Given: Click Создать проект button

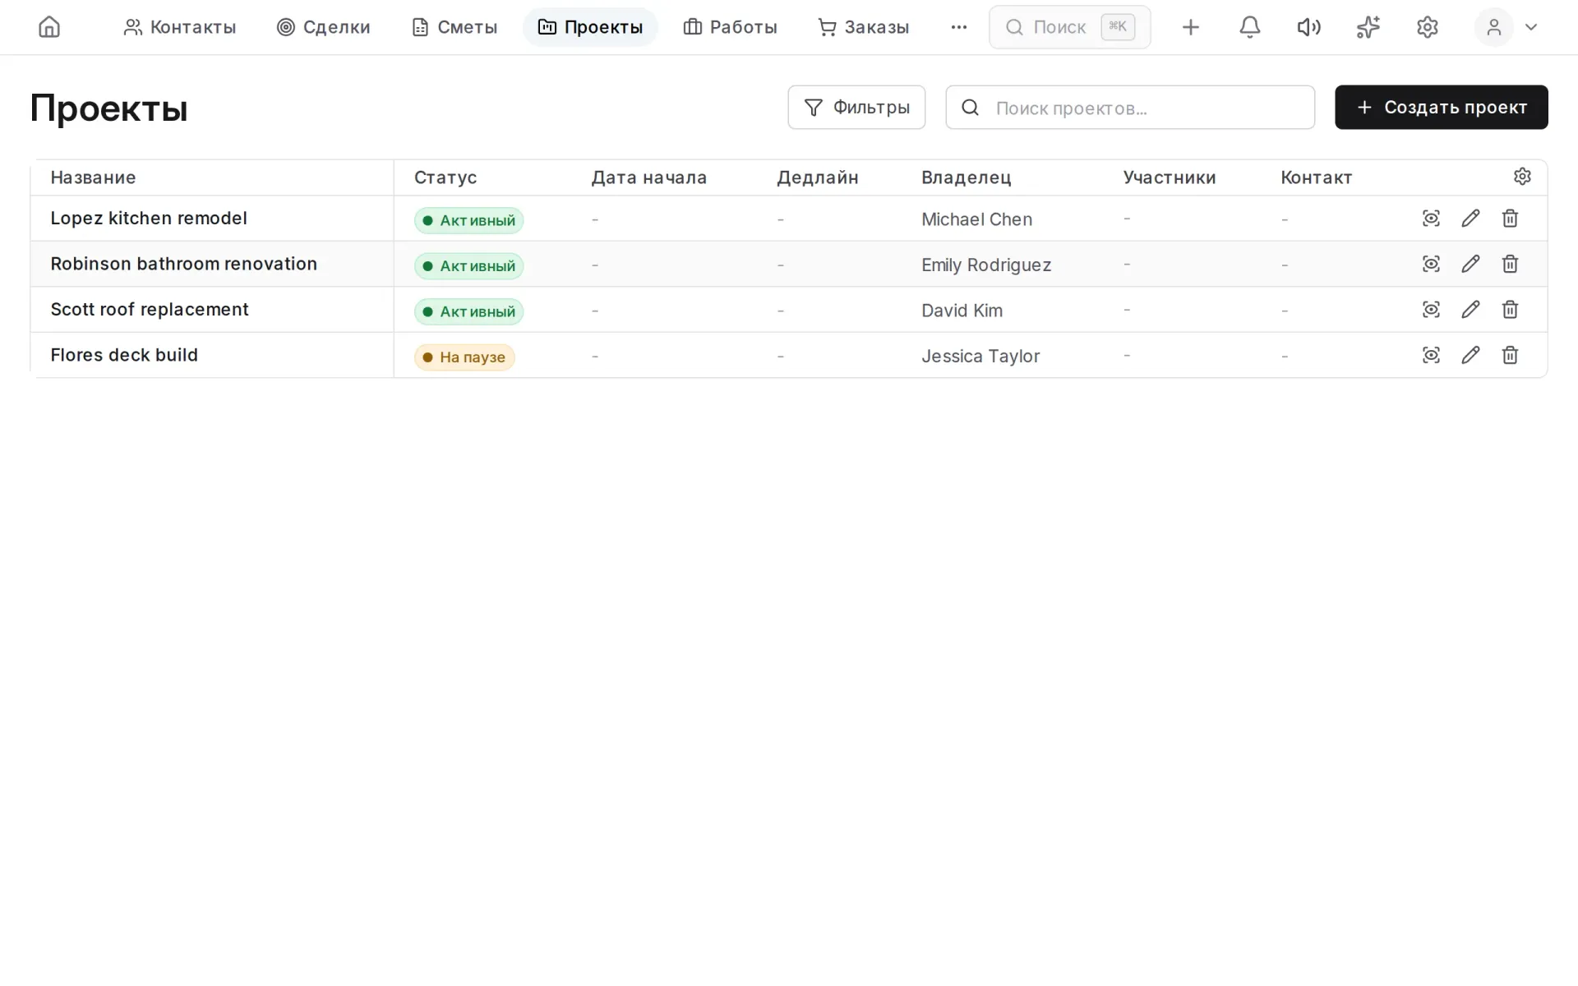Looking at the screenshot, I should [x=1442, y=108].
